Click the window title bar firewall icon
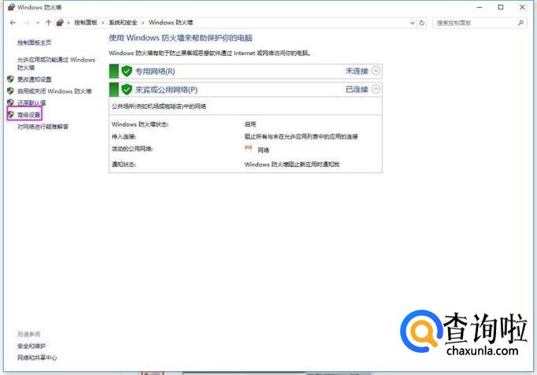The image size is (537, 375). pyautogui.click(x=12, y=7)
